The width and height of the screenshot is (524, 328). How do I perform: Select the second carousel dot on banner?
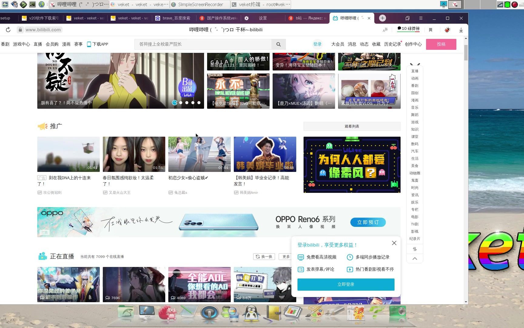click(181, 103)
